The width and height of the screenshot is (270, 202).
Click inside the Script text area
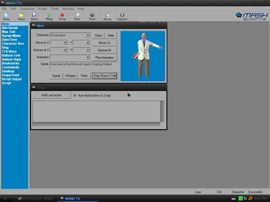pos(97,112)
